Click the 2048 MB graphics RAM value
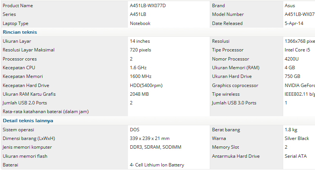Image resolution: width=315 pixels, height=171 pixels. pos(139,94)
